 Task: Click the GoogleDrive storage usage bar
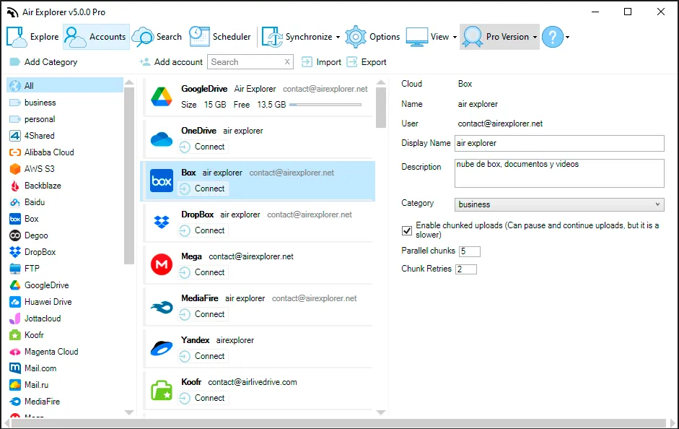tap(325, 105)
